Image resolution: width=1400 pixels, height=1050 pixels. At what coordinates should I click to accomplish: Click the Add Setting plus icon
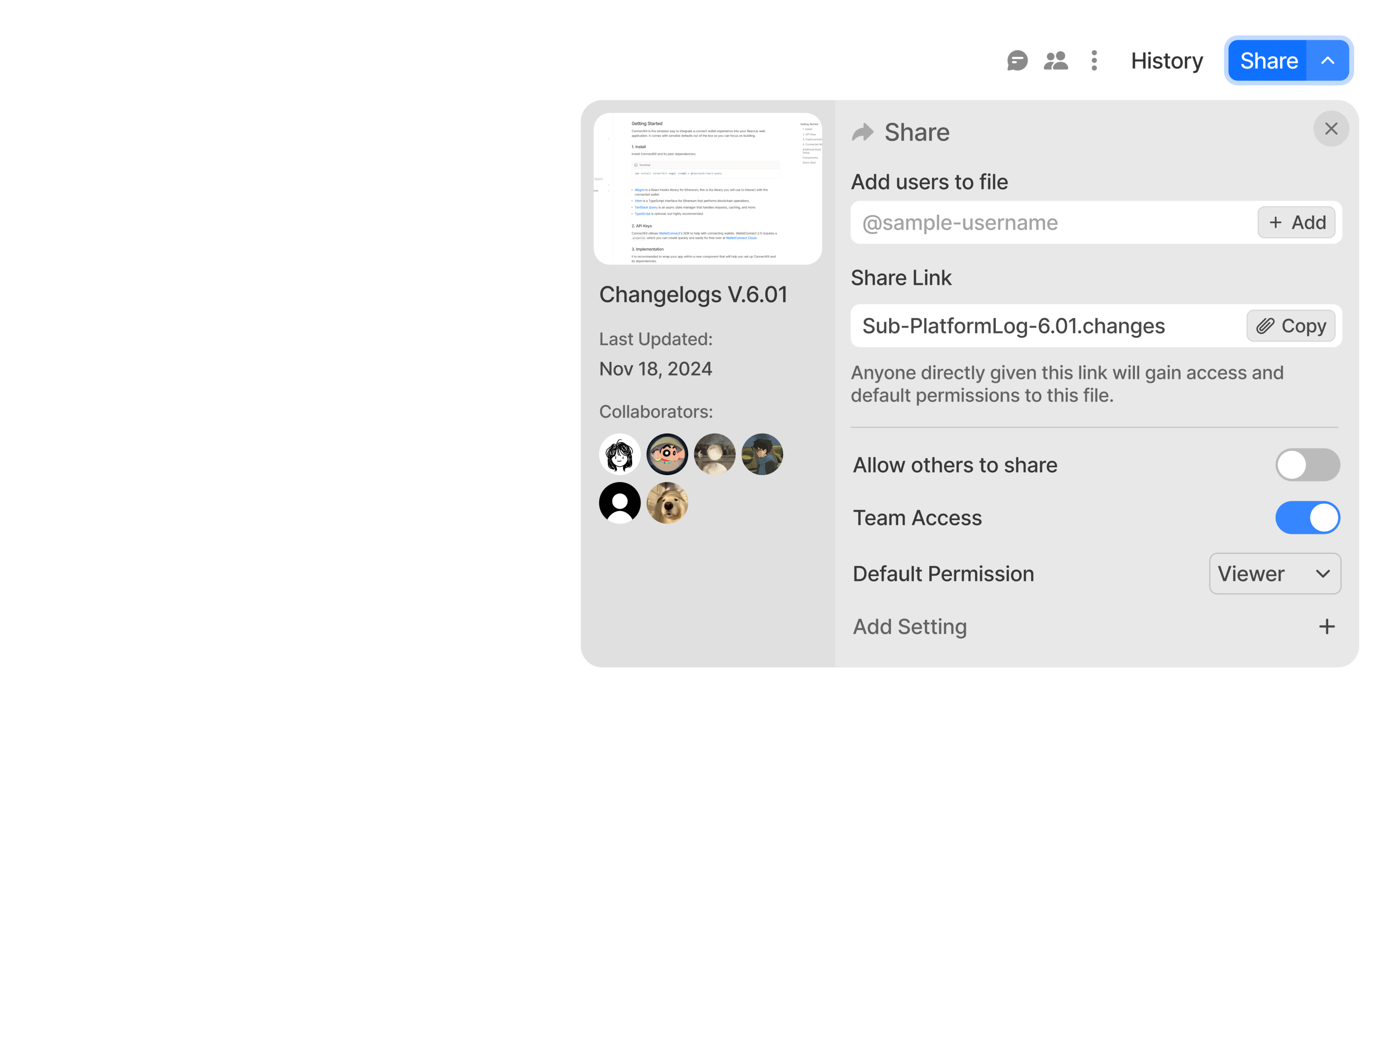point(1326,626)
